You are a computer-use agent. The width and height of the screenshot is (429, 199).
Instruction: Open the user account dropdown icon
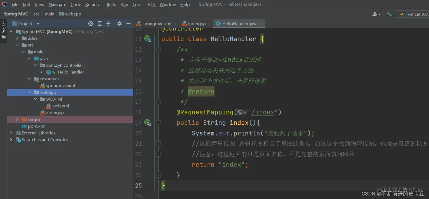click(x=377, y=14)
